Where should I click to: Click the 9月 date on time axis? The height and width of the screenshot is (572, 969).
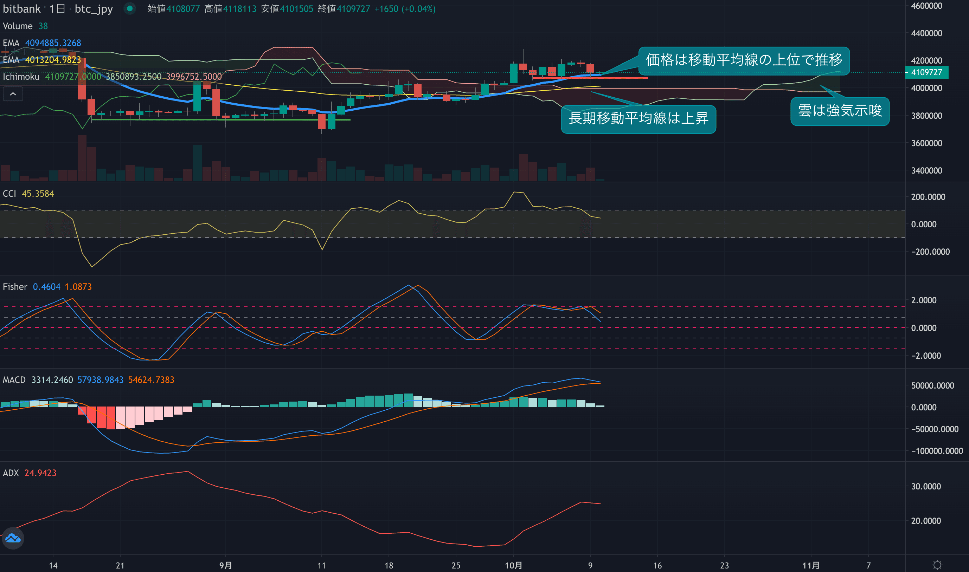click(x=226, y=565)
